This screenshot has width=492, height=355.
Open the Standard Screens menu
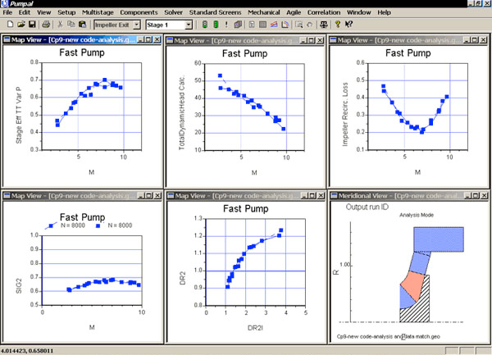point(215,12)
